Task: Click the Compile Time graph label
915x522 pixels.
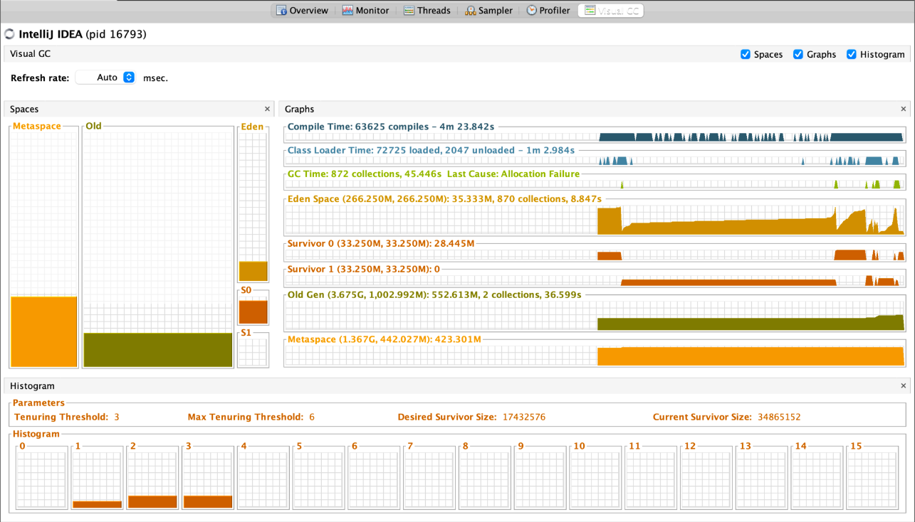Action: click(390, 127)
